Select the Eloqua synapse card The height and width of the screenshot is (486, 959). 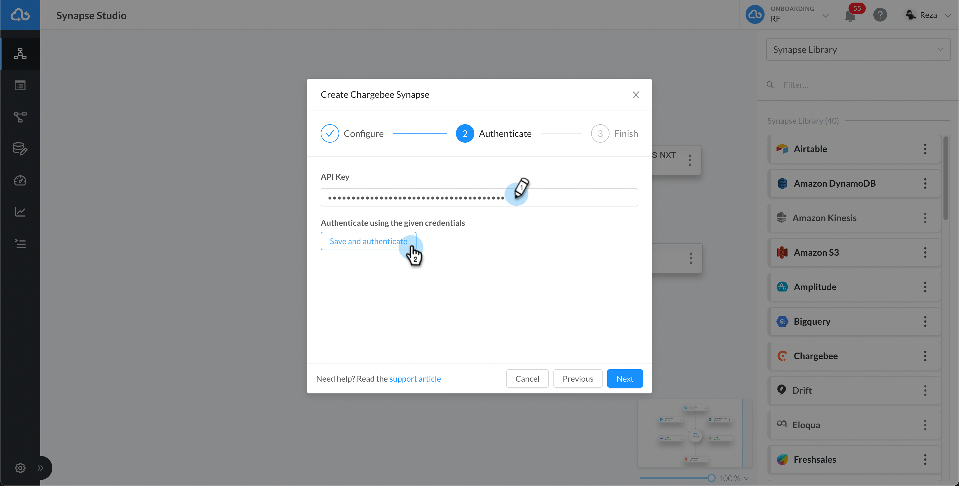click(x=854, y=425)
